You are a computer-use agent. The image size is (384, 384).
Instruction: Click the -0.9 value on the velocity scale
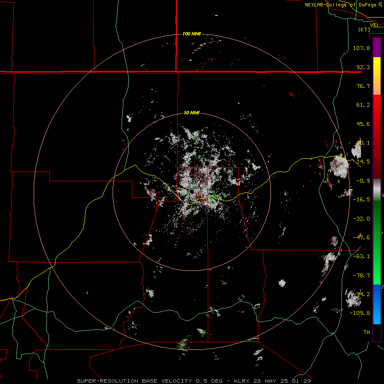click(x=363, y=181)
